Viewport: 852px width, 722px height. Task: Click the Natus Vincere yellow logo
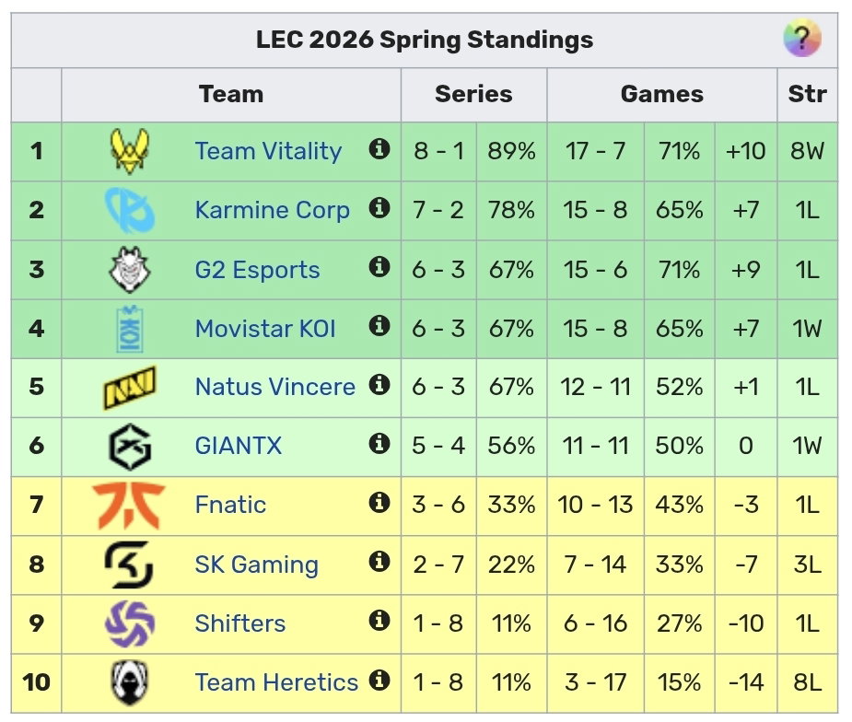point(129,388)
